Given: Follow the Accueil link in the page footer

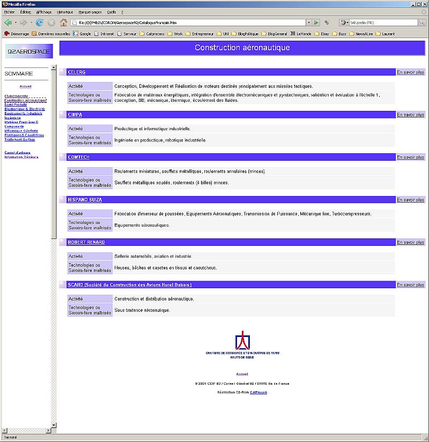Looking at the screenshot, I should (x=242, y=374).
